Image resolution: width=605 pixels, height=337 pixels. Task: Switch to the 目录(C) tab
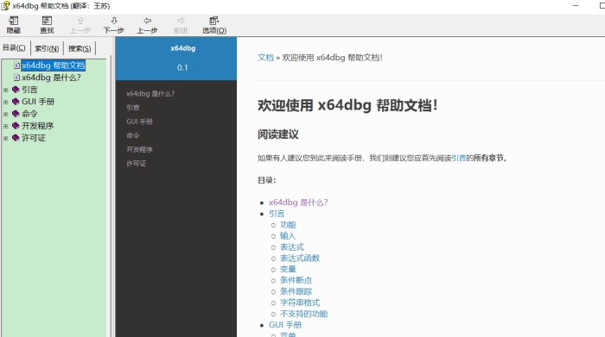pyautogui.click(x=15, y=47)
